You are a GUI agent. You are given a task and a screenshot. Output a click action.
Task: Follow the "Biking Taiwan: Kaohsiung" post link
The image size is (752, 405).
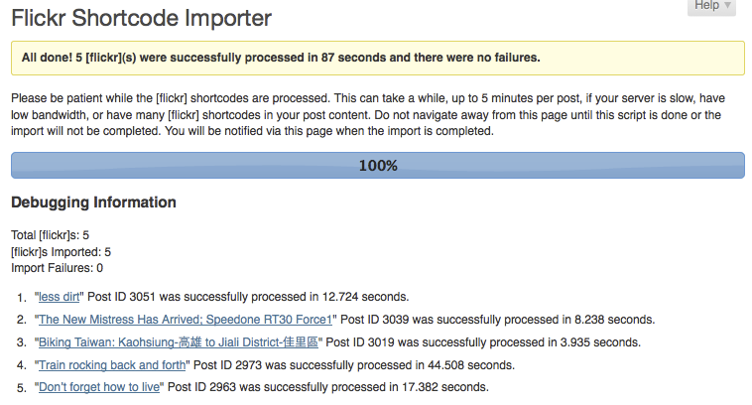(x=179, y=342)
